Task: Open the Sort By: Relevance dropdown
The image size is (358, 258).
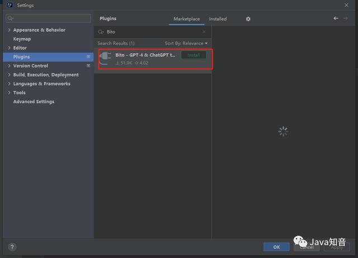Action: pyautogui.click(x=186, y=43)
